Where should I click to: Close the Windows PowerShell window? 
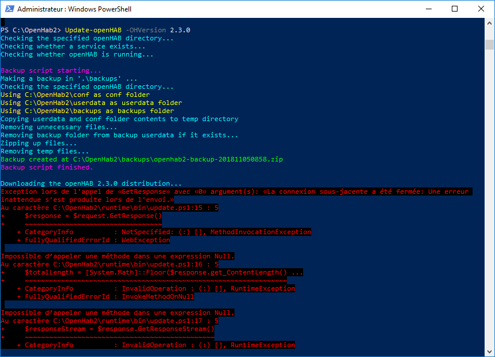(x=481, y=9)
